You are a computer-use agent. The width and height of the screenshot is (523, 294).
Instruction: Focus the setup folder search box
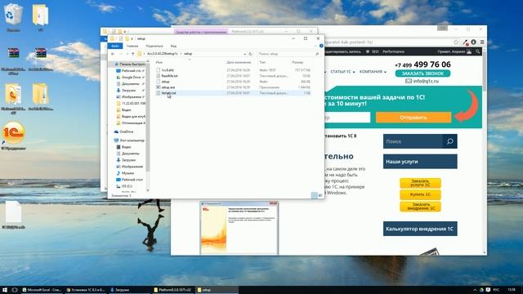(x=288, y=54)
